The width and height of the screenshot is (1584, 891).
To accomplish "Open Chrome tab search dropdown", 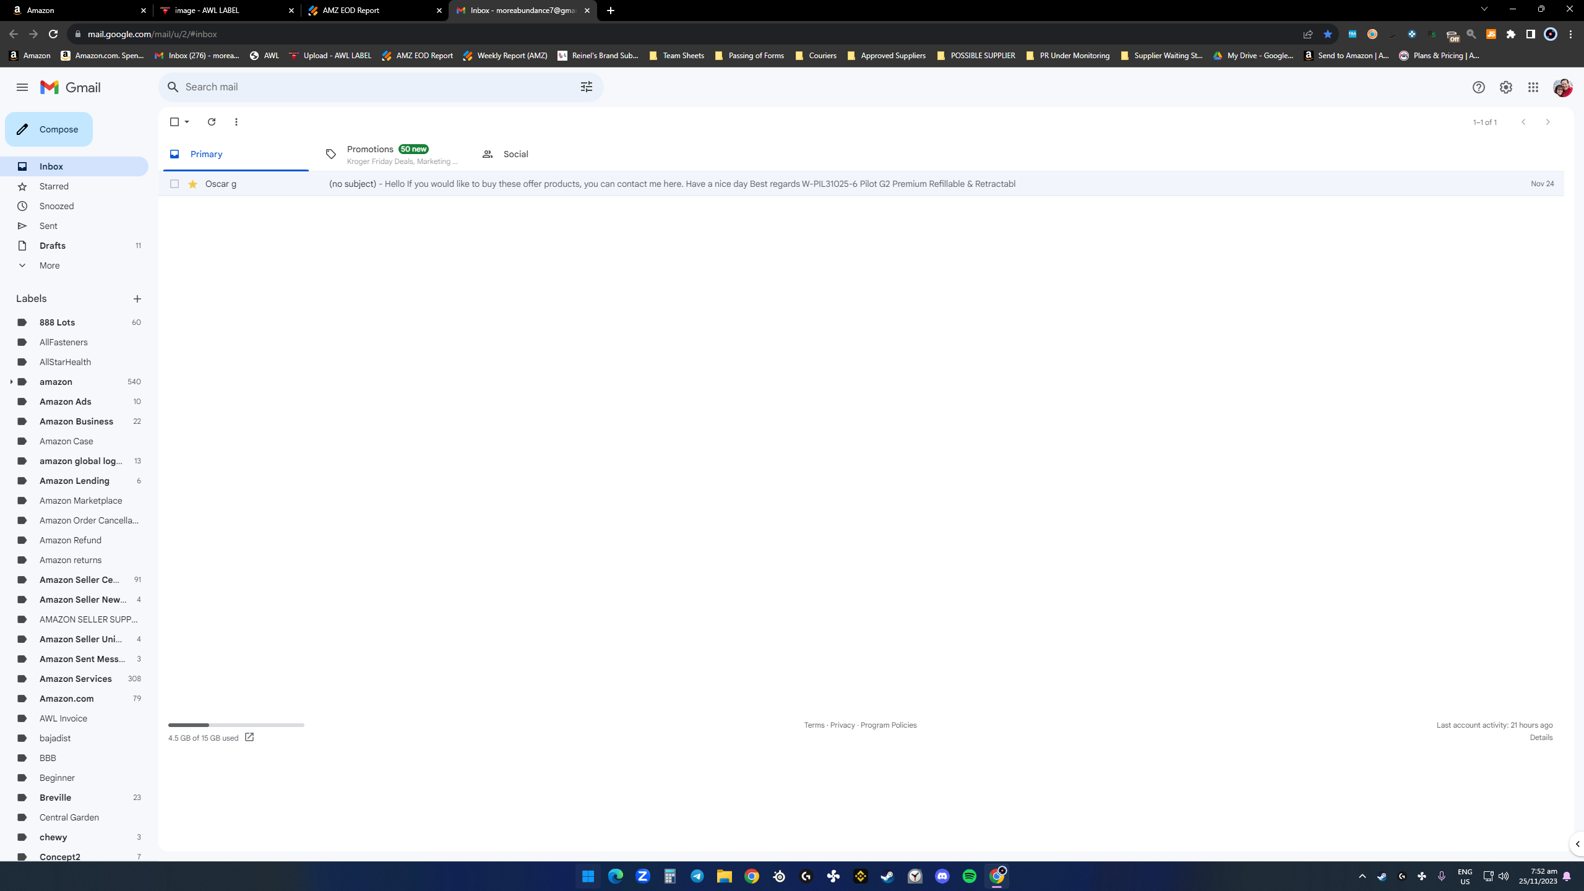I will [1484, 9].
